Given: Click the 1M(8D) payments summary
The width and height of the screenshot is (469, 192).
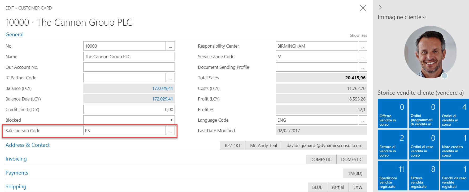Looking at the screenshot, I should pos(355,173).
